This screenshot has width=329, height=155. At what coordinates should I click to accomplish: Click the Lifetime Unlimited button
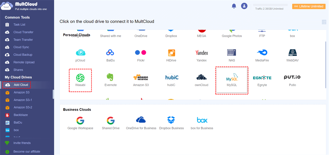click(309, 6)
